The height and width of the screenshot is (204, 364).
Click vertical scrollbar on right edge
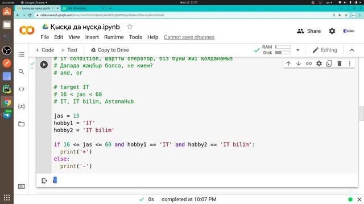362,113
